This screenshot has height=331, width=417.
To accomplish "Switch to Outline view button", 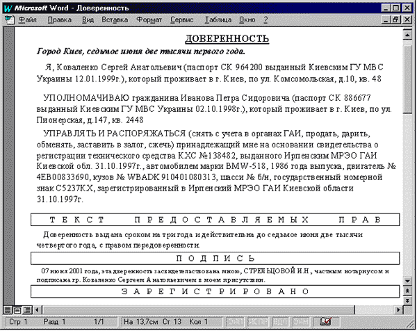I will click(x=27, y=310).
